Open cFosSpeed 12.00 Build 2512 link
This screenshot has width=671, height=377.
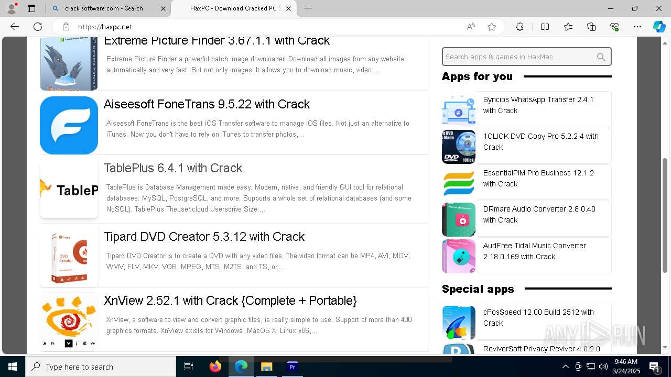[538, 317]
